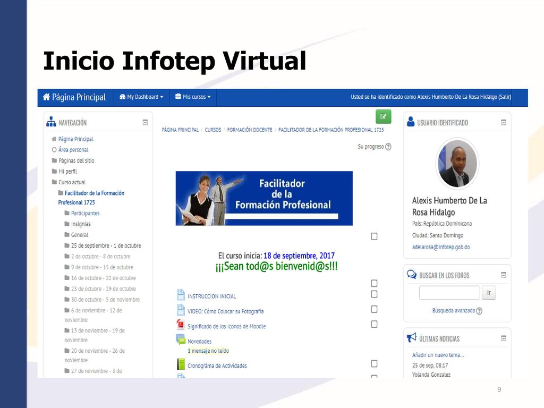This screenshot has height=408, width=544.
Task: Click the Ir search button
Action: (x=489, y=293)
